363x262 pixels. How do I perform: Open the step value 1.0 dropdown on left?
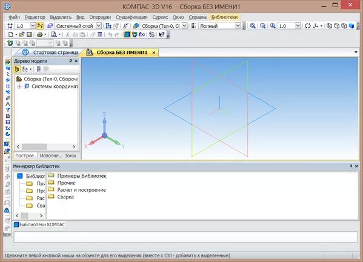33,26
